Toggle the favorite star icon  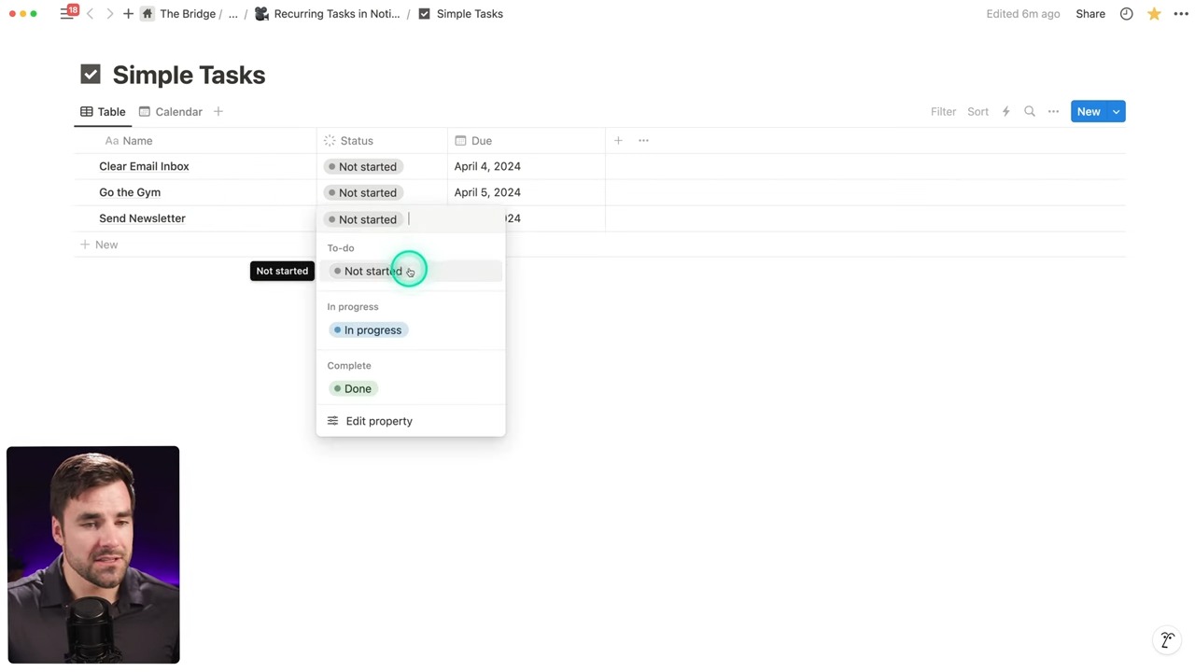click(x=1154, y=14)
